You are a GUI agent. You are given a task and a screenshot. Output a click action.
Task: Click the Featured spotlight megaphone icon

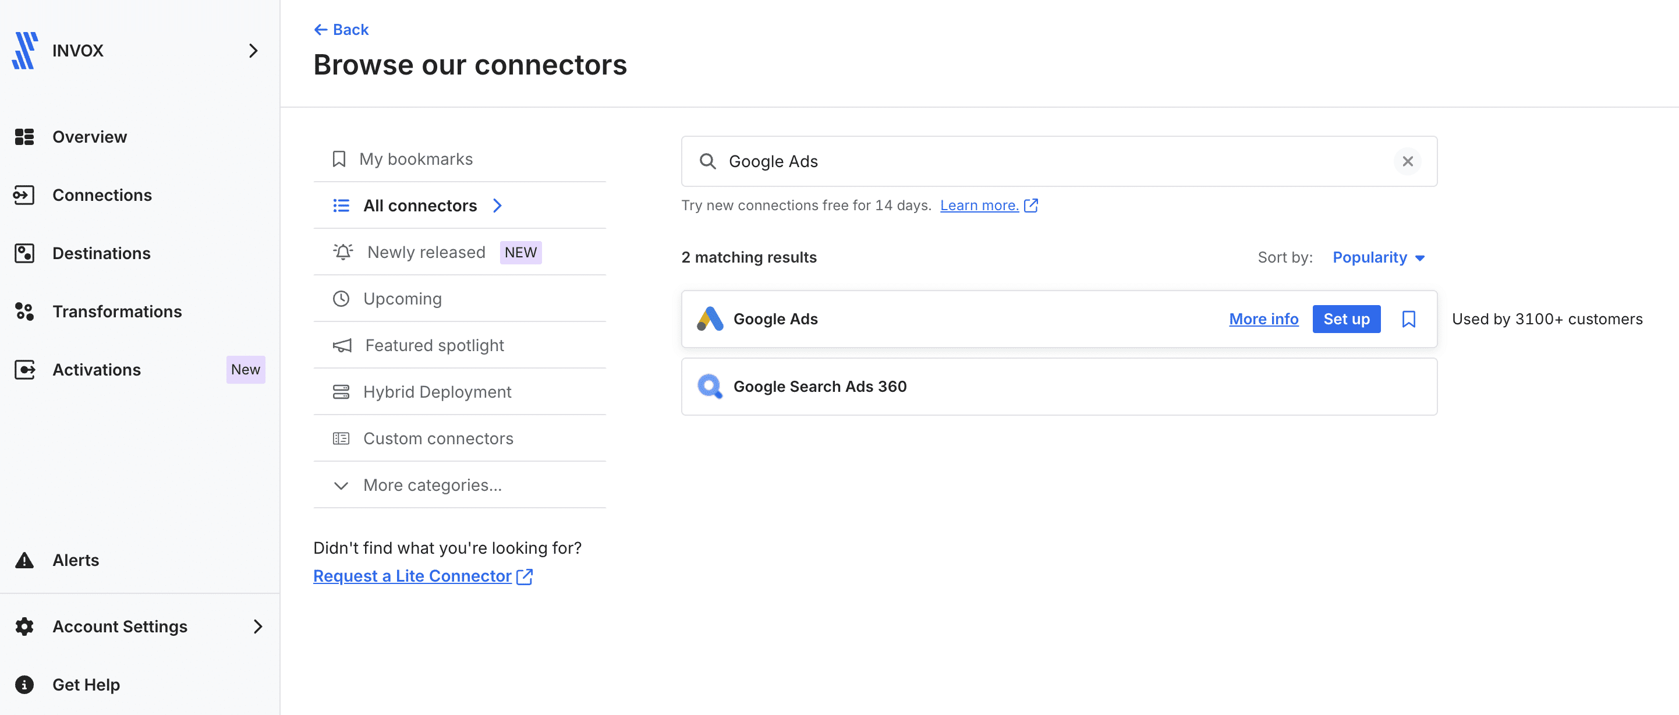tap(342, 345)
